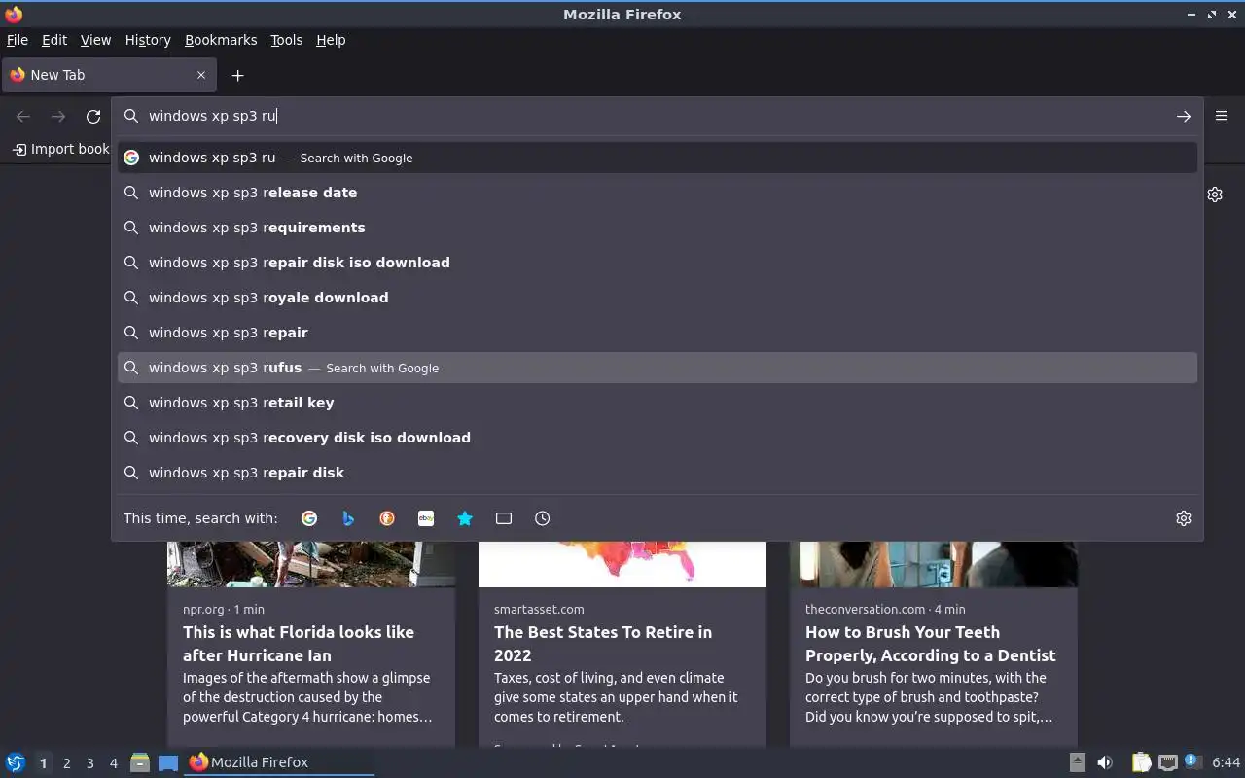Search history with the clock icon

(543, 518)
